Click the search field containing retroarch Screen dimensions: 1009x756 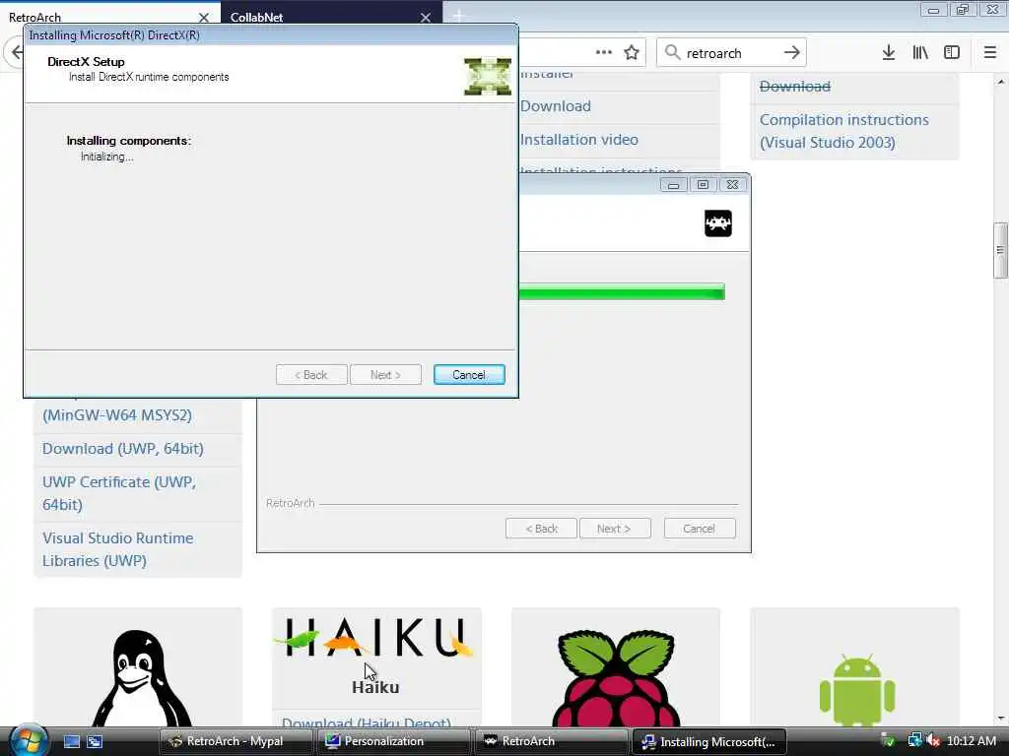731,53
